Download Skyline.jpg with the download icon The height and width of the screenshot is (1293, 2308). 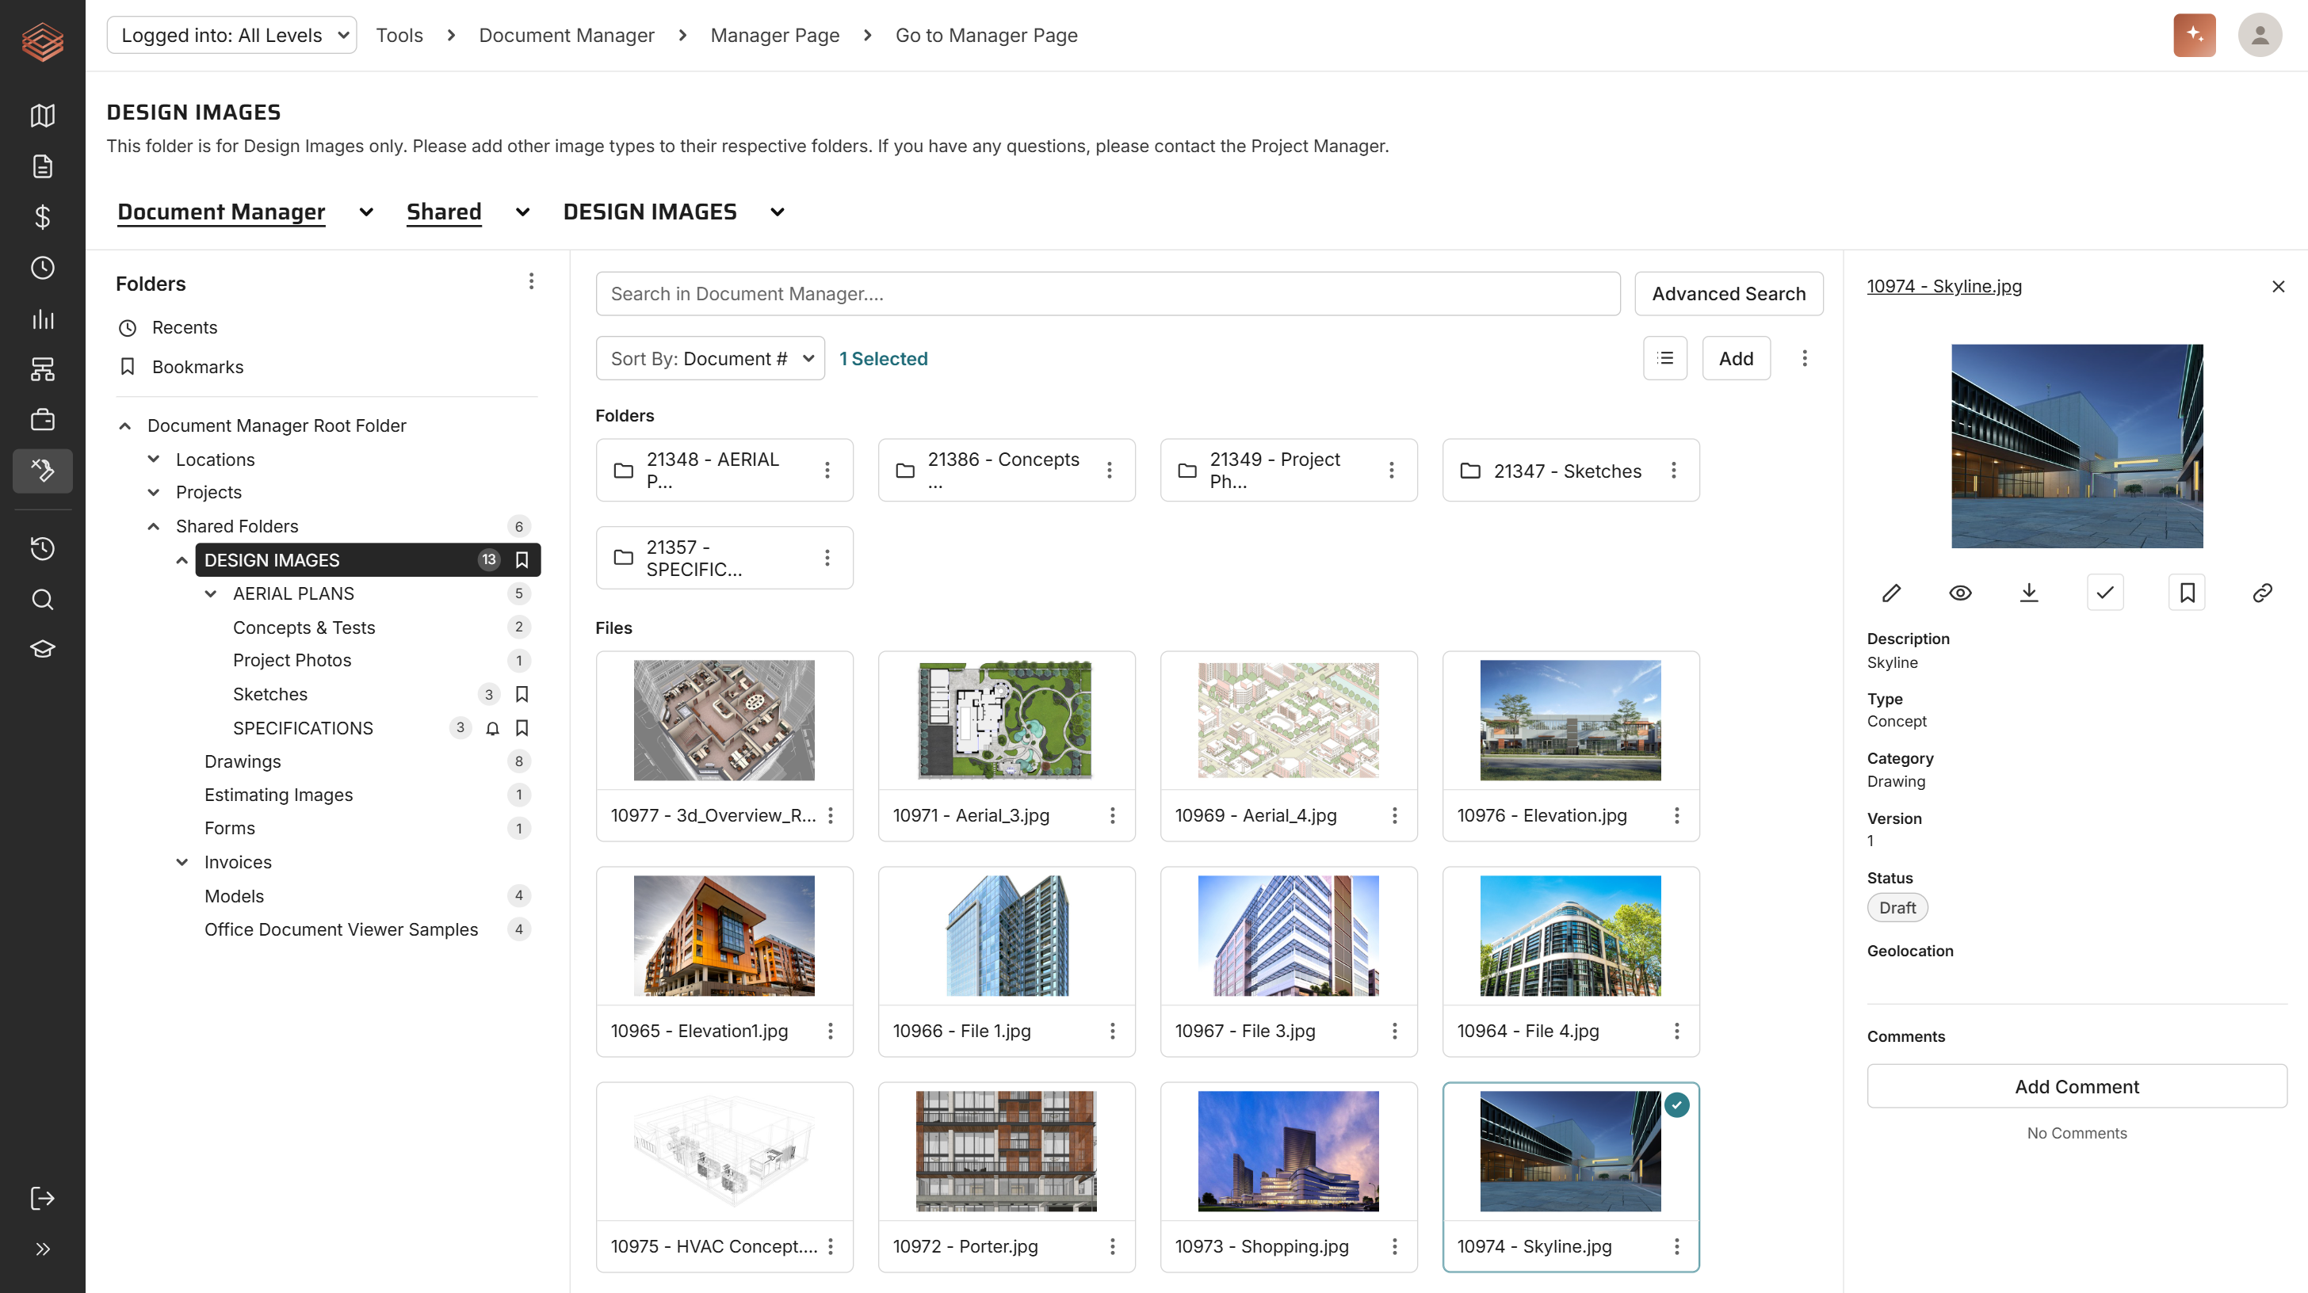tap(2028, 593)
